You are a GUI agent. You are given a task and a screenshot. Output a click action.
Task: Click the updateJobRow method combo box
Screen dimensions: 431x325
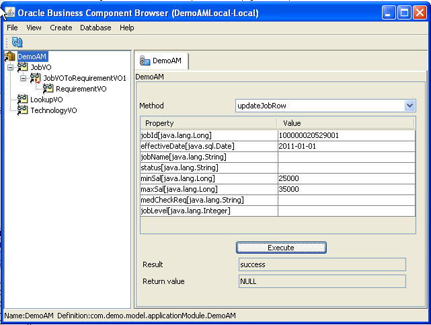point(325,106)
